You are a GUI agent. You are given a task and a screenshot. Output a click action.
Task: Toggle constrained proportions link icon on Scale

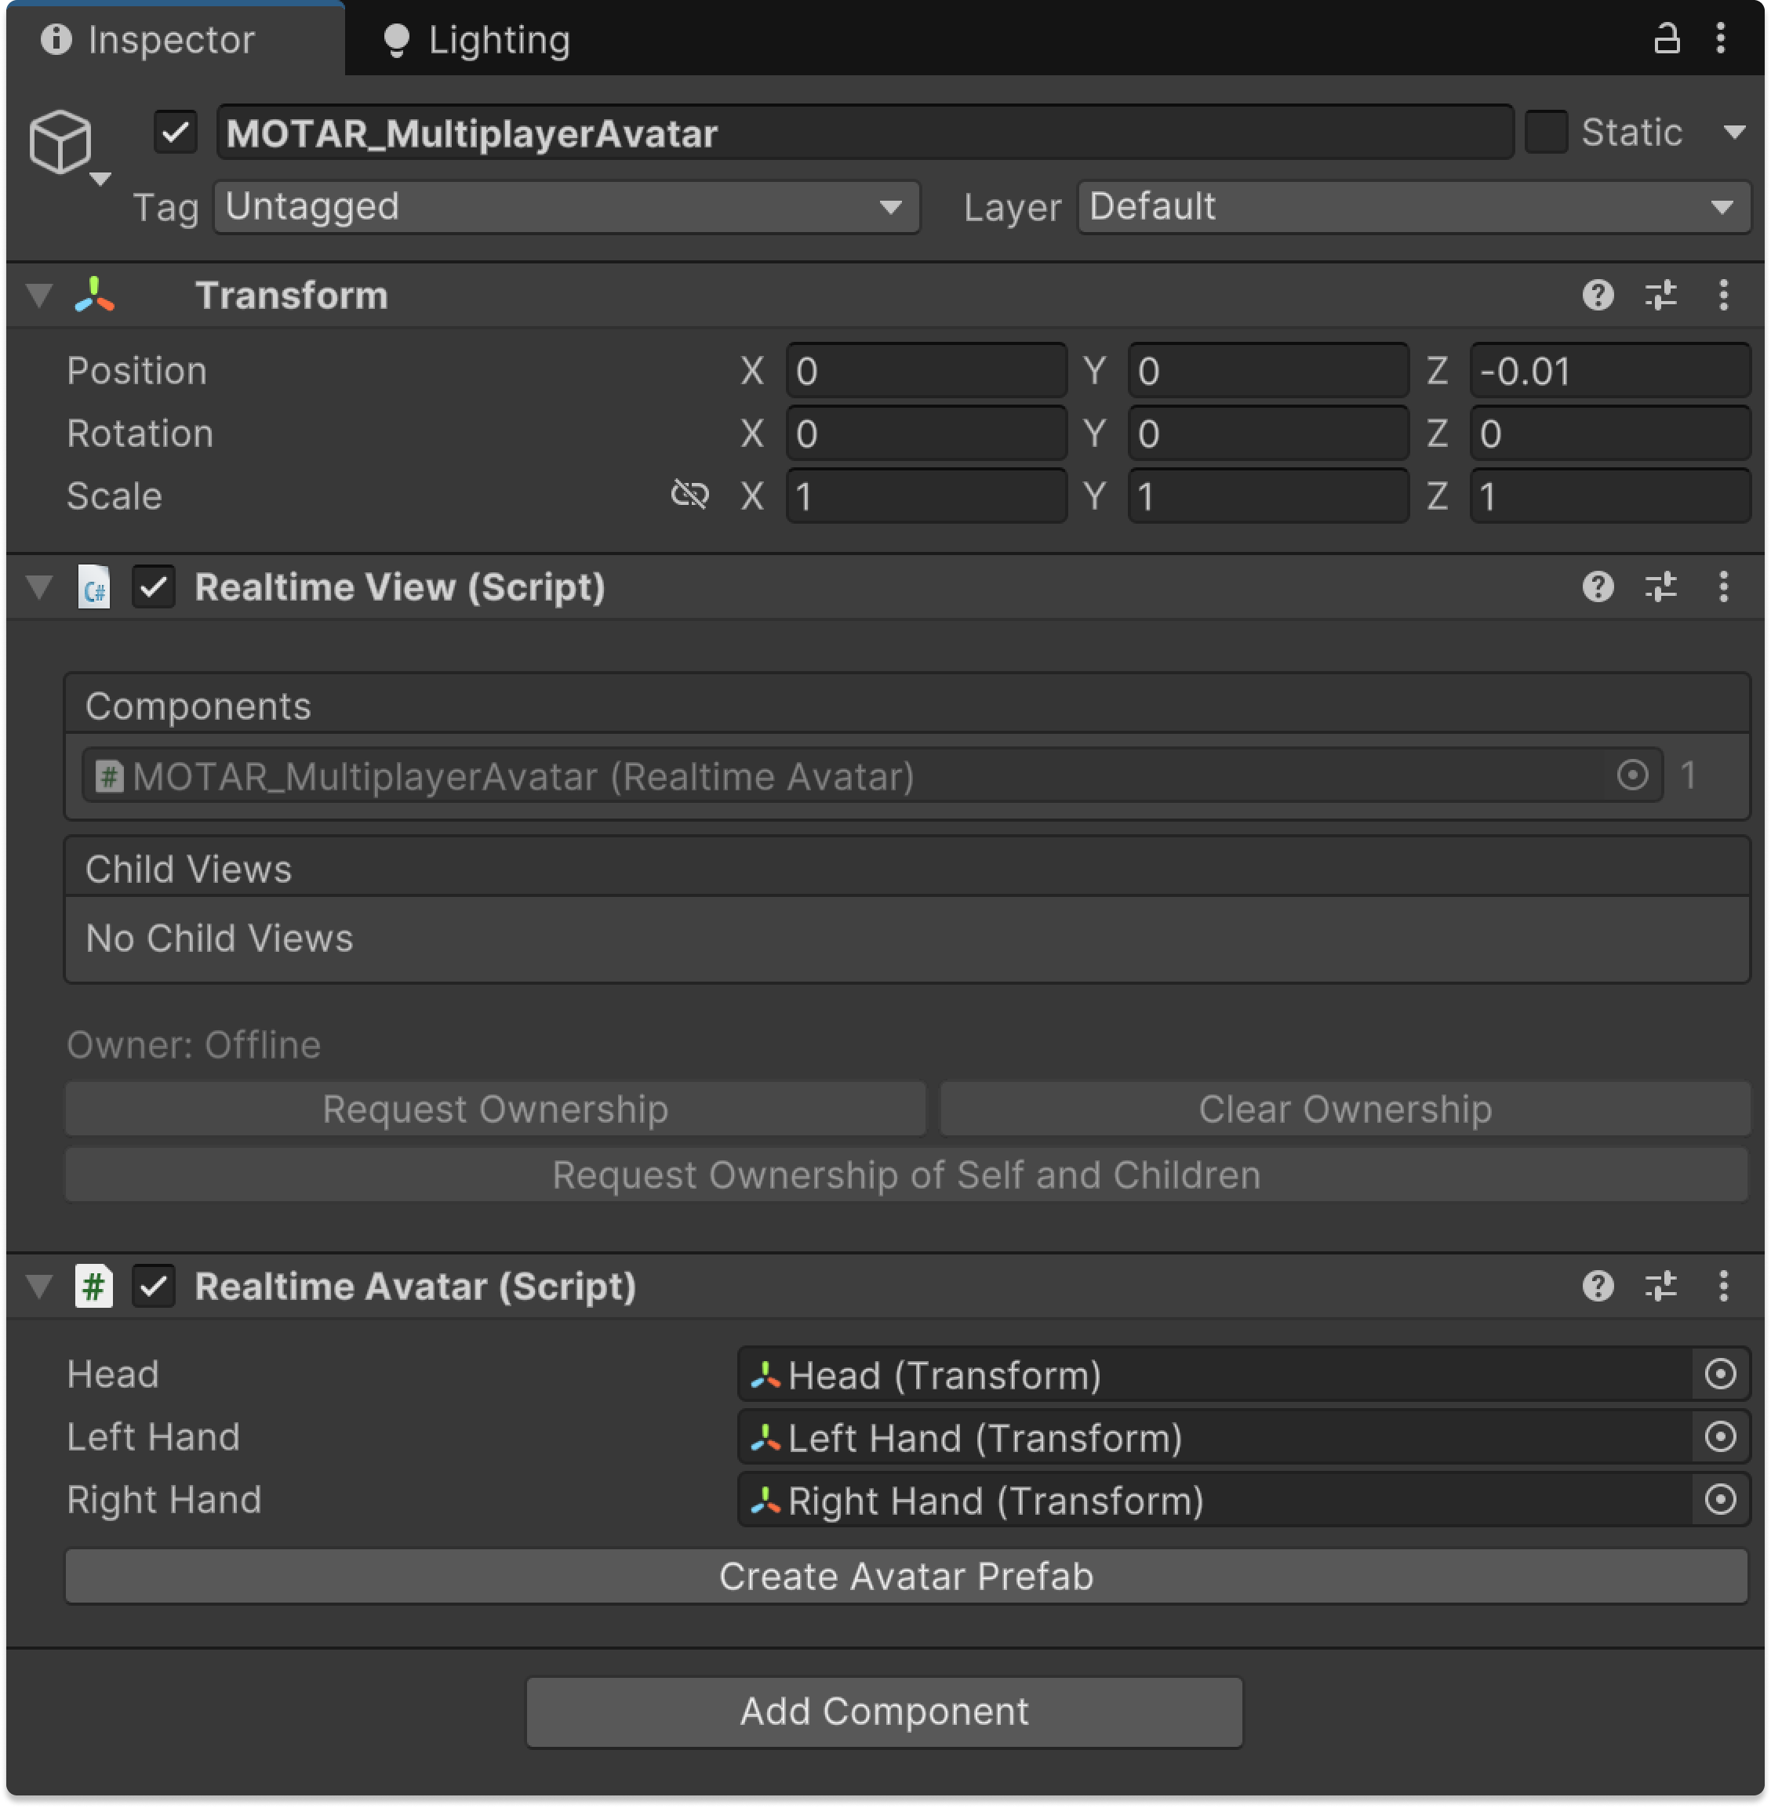click(x=689, y=495)
